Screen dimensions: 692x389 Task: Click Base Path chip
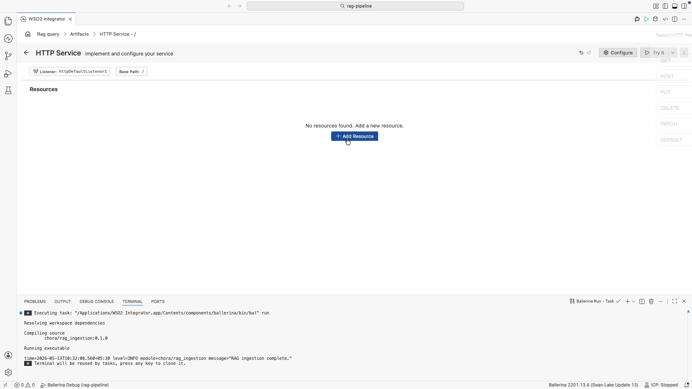(132, 72)
